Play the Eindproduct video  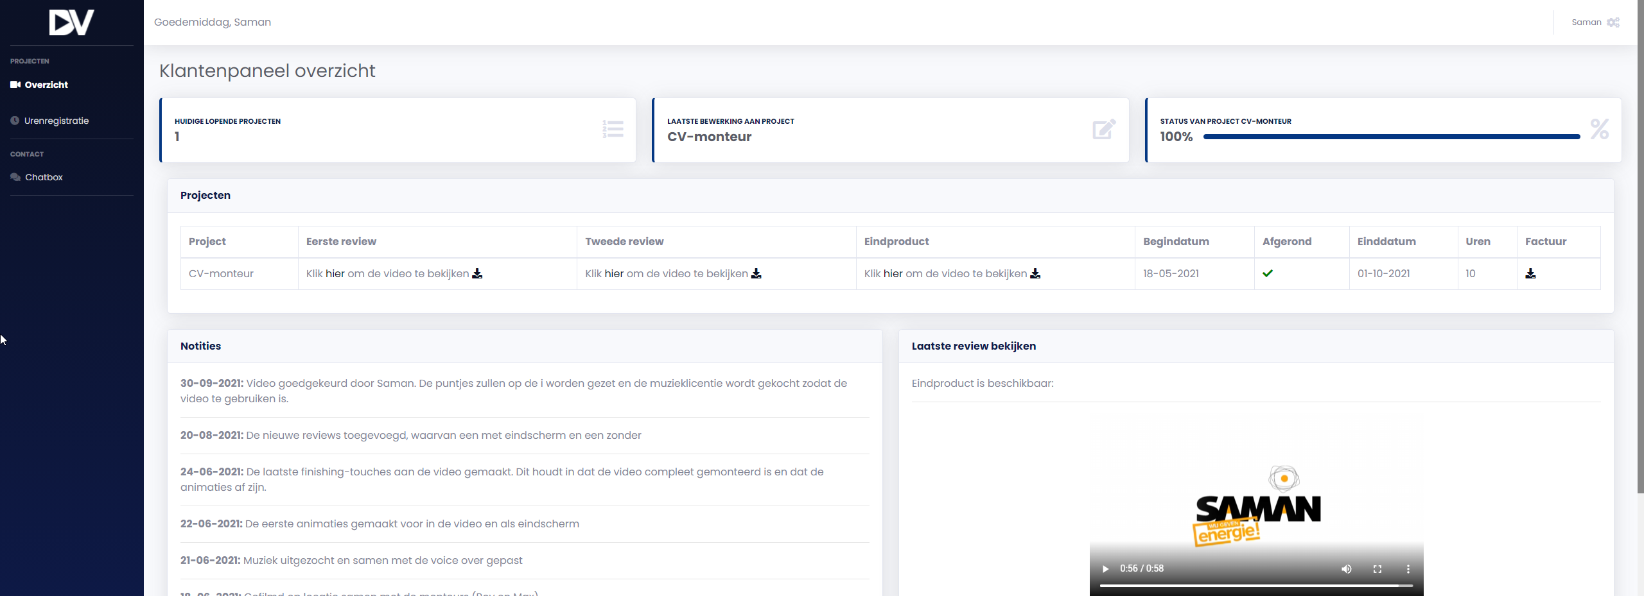click(1105, 569)
